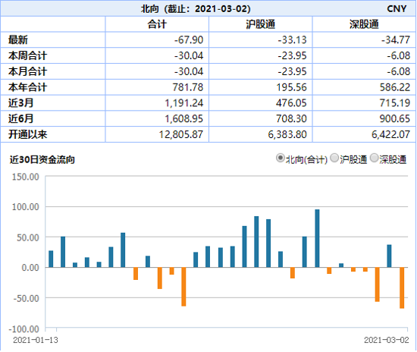The width and height of the screenshot is (417, 352).
Task: Click the 北向 (截止: 2021-03-02) title
Action: [x=196, y=9]
